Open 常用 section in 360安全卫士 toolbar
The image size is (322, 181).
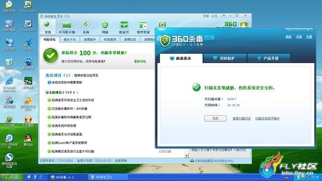[x=48, y=28]
